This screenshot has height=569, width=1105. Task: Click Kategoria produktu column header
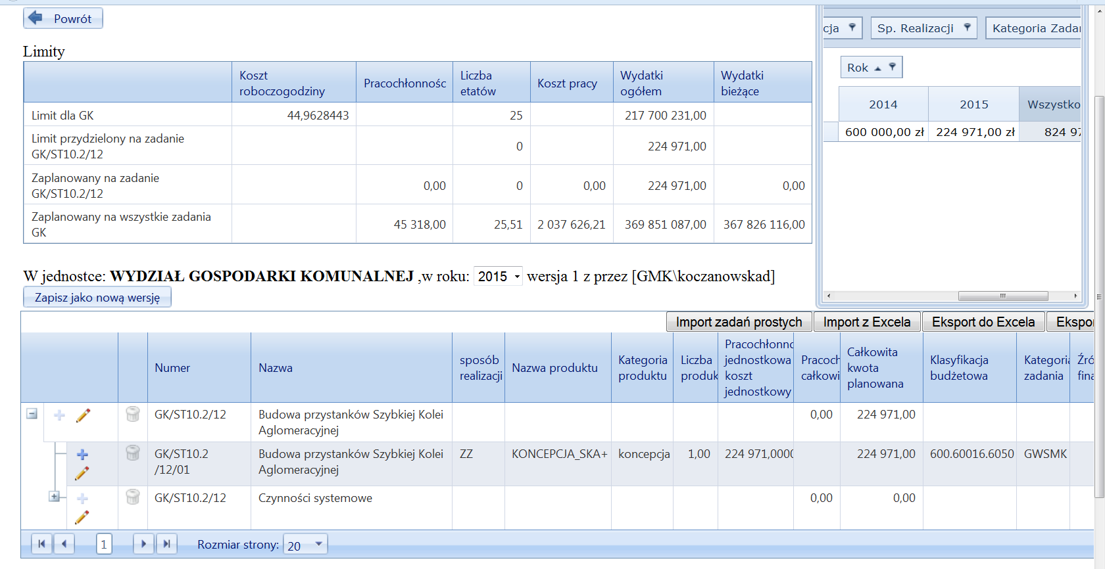(642, 368)
